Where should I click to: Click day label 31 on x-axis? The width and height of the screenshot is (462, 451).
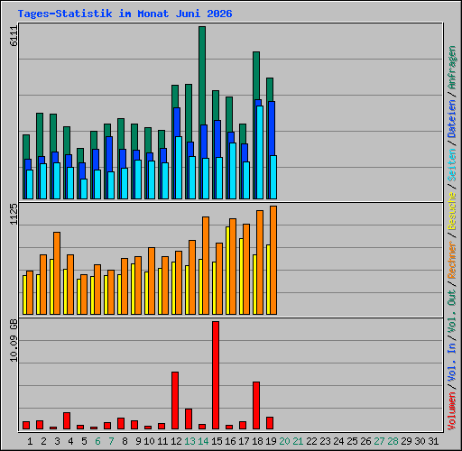pyautogui.click(x=433, y=441)
